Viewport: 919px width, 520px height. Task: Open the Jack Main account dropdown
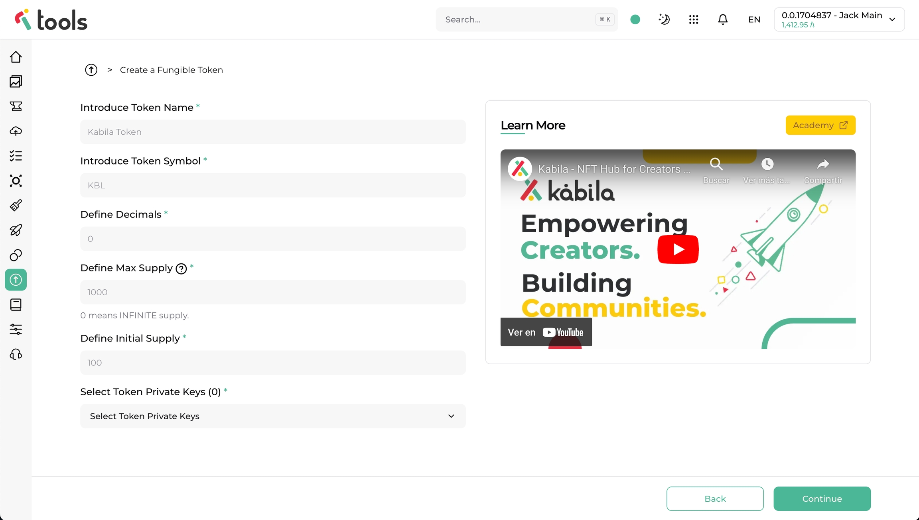(839, 20)
